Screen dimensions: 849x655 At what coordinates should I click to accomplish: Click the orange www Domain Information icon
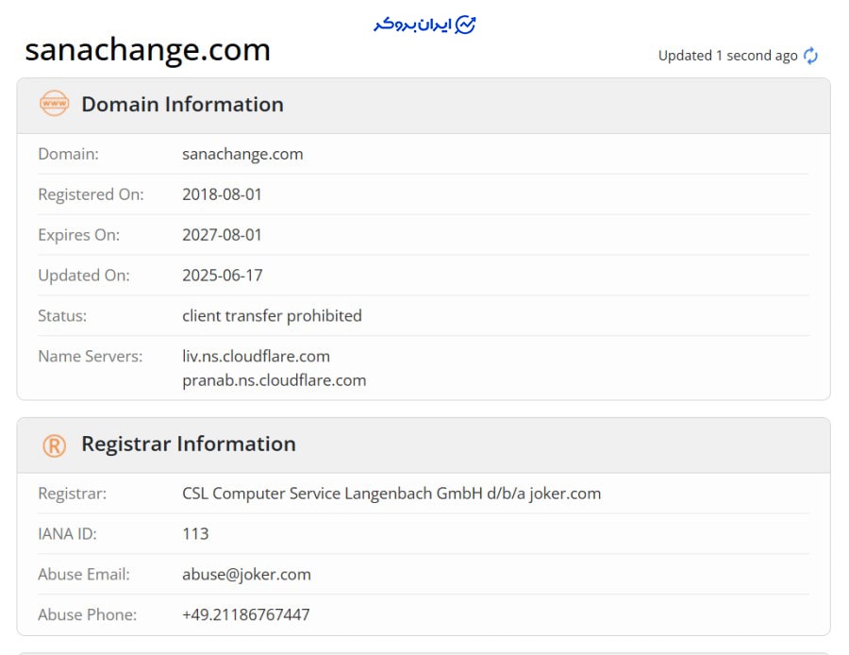54,103
